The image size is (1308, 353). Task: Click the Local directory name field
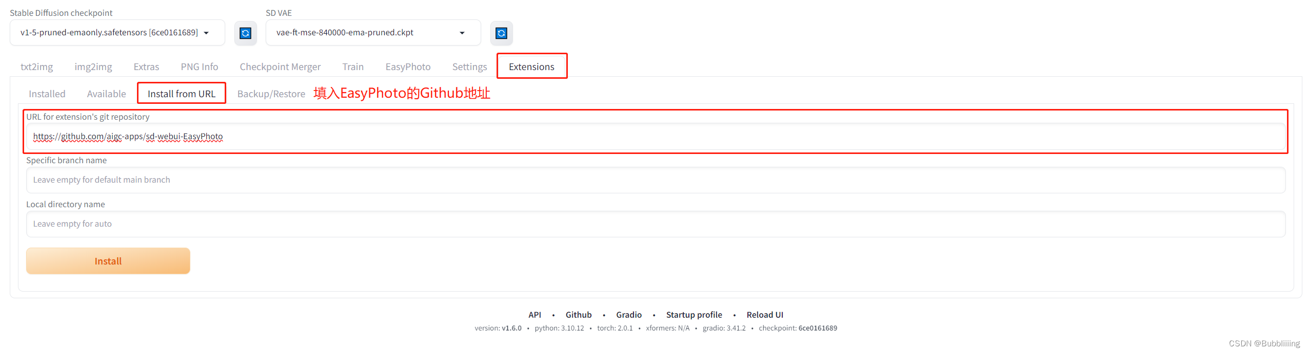[x=656, y=224]
